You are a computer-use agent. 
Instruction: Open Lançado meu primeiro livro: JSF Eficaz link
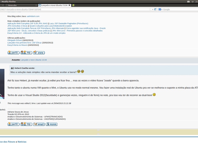[24, 43]
